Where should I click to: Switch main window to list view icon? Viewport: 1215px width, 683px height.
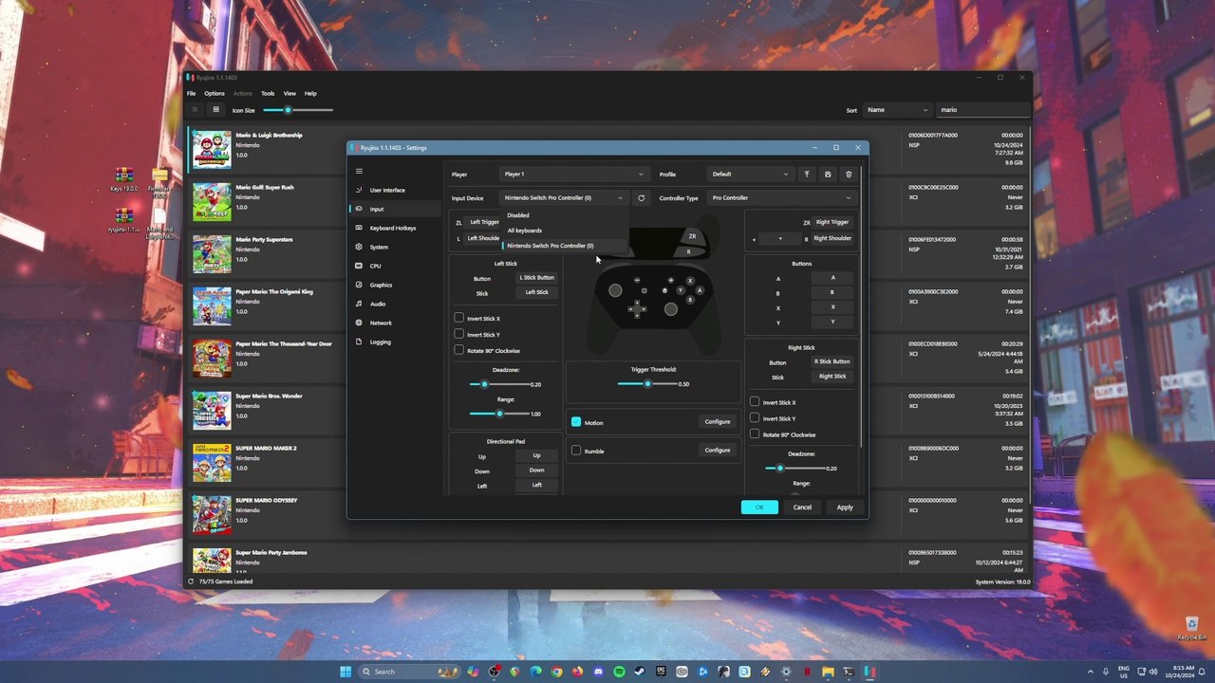click(196, 110)
